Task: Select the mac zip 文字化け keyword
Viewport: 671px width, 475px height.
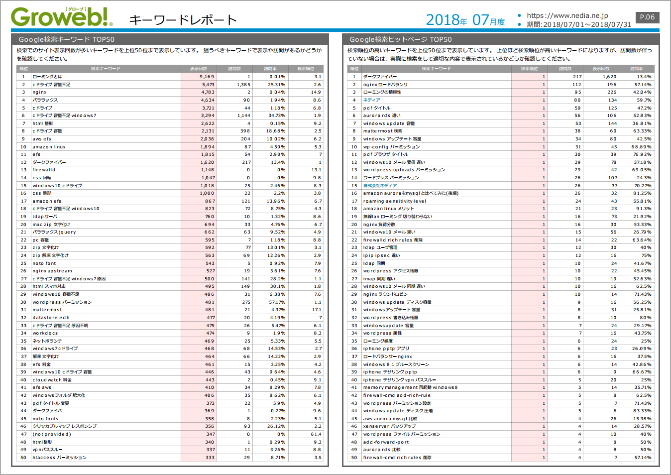Action: click(x=51, y=225)
